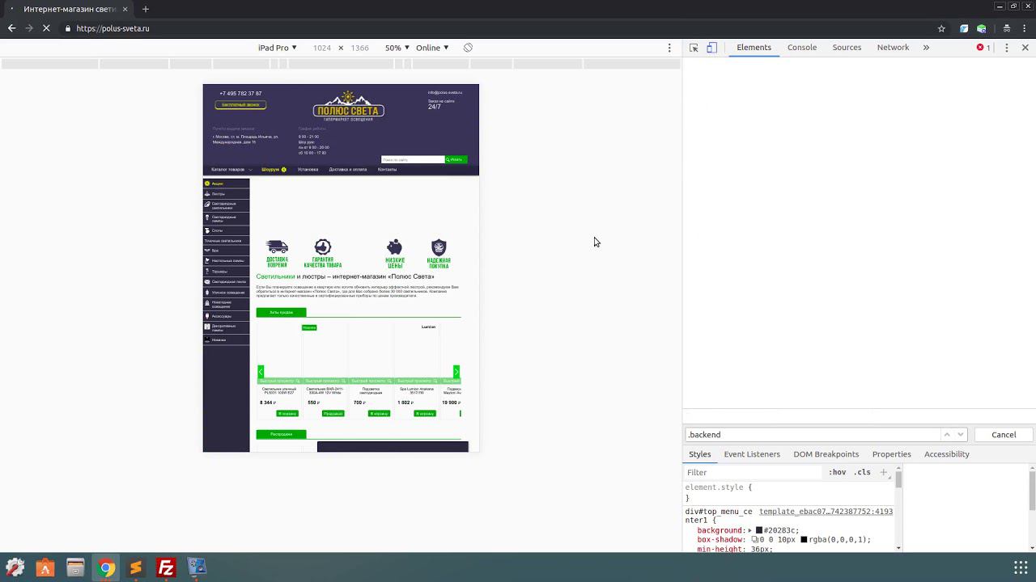
Task: Select the Properties tab
Action: point(891,454)
